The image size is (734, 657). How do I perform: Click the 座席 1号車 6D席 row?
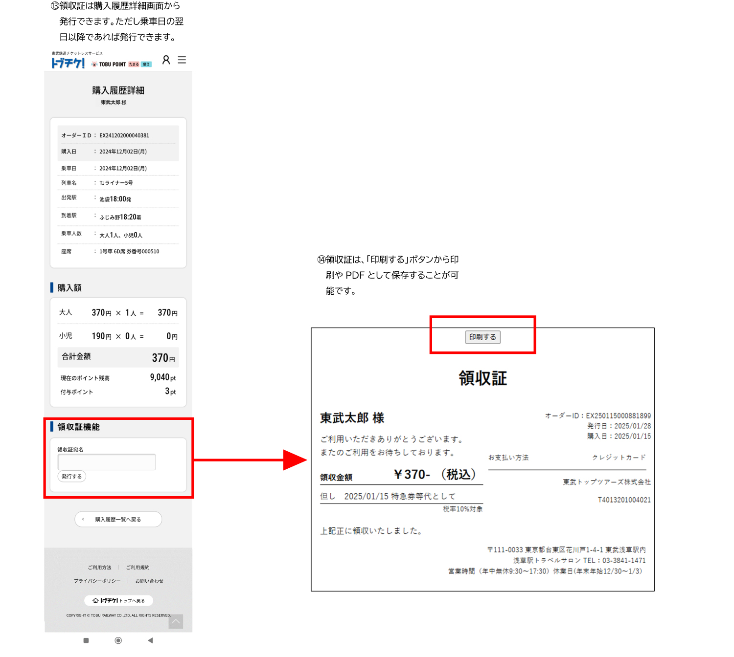tap(118, 251)
